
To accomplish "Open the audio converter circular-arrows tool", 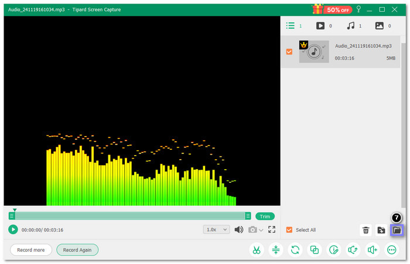I will [295, 250].
